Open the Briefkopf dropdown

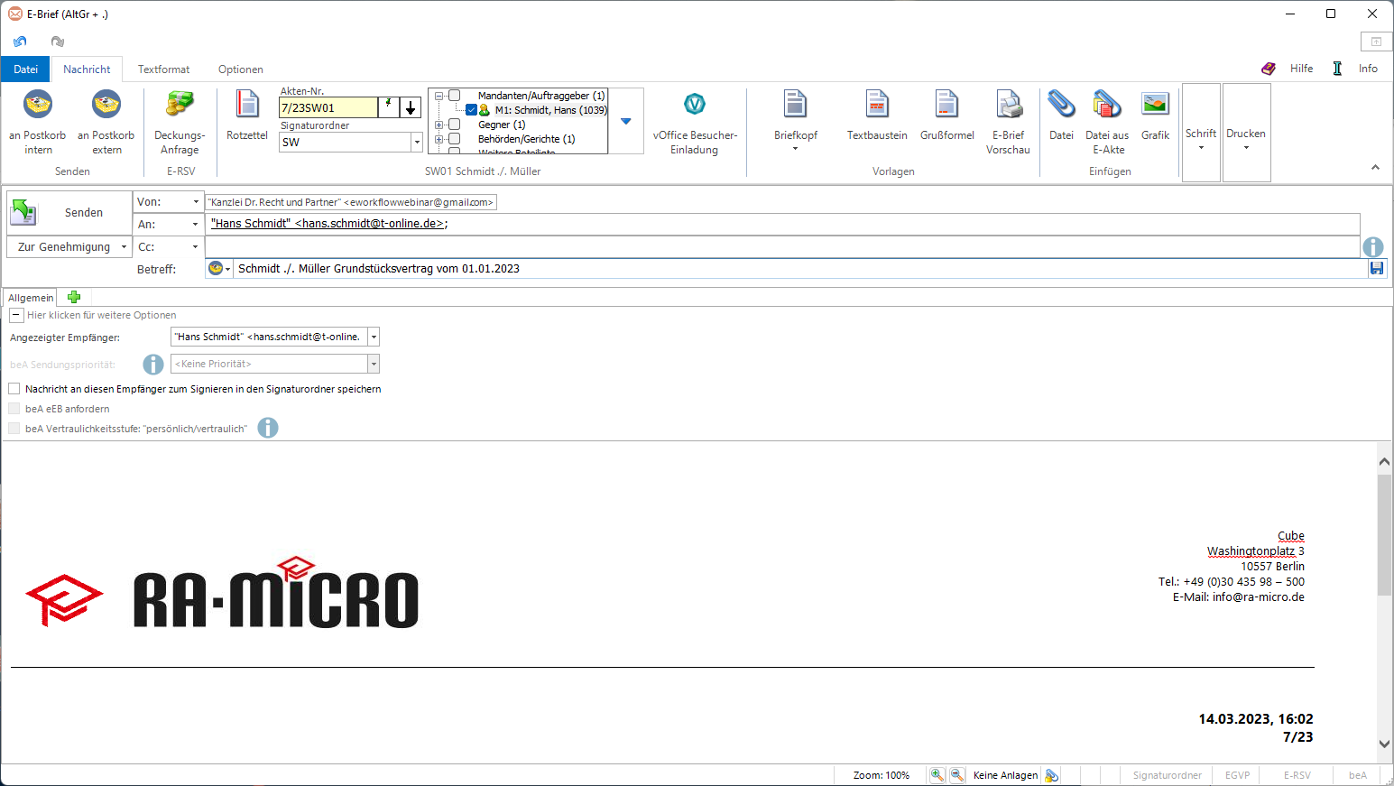[795, 123]
